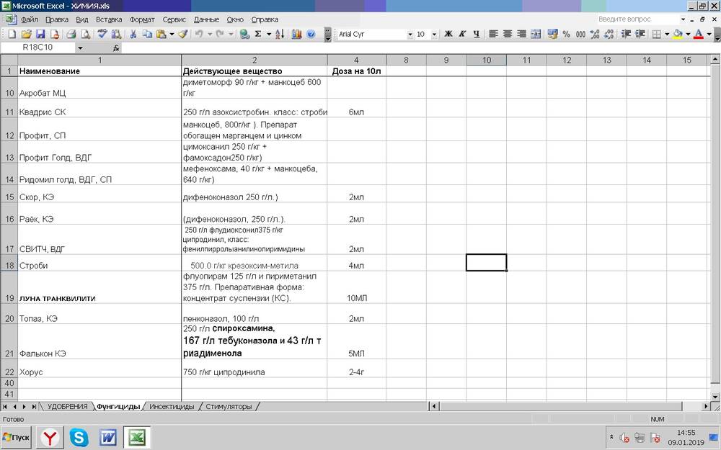721x450 pixels.
Task: Toggle center text alignment
Action: click(x=508, y=34)
